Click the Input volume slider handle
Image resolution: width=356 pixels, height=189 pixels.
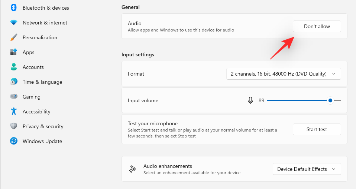coord(330,100)
